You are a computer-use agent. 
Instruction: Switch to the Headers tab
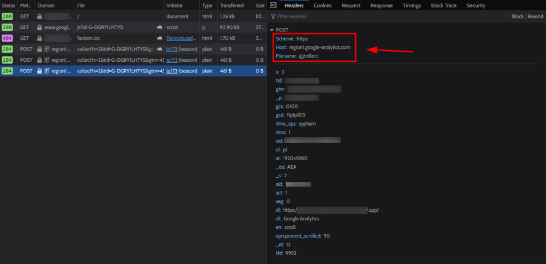[x=294, y=5]
